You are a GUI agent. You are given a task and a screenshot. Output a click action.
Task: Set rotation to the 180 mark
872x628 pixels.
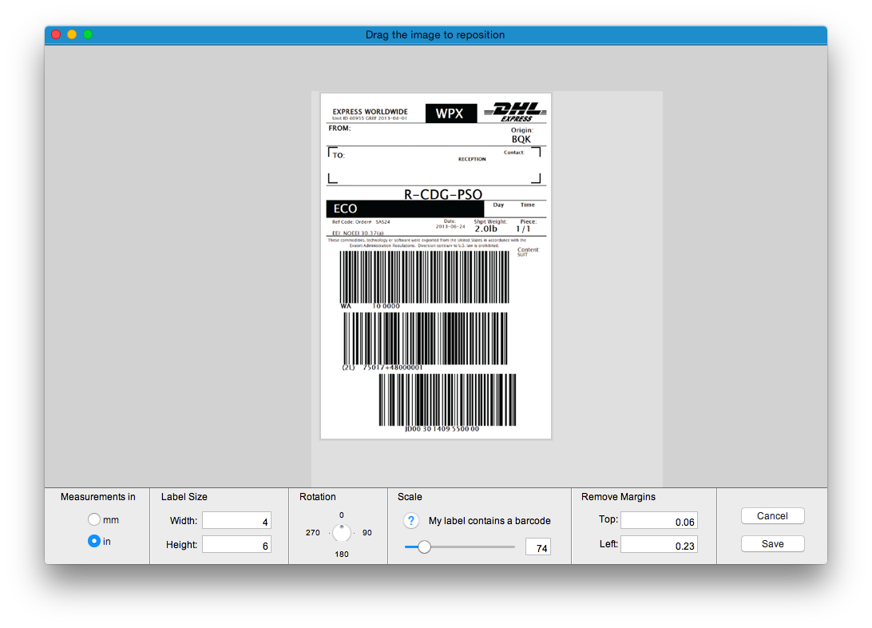point(342,554)
